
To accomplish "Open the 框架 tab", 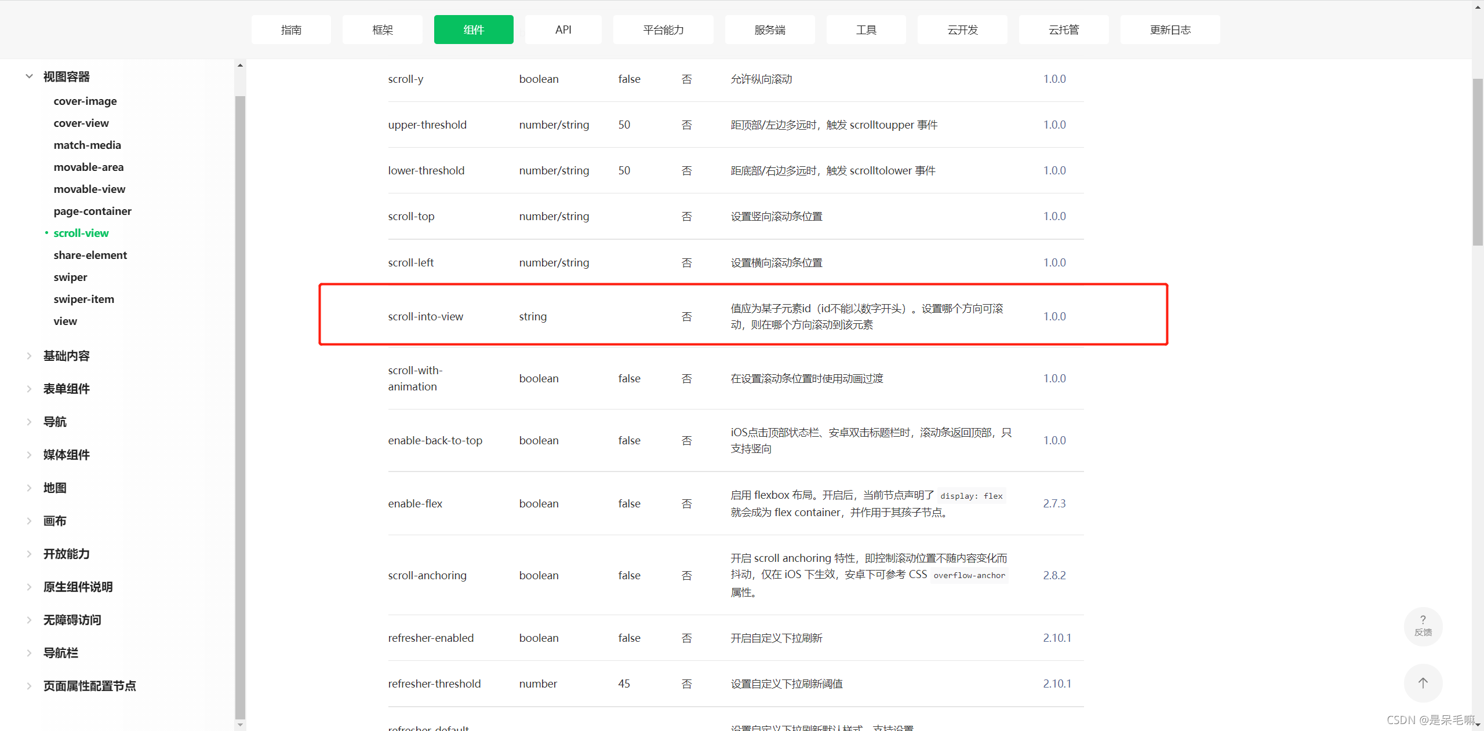I will 383,30.
